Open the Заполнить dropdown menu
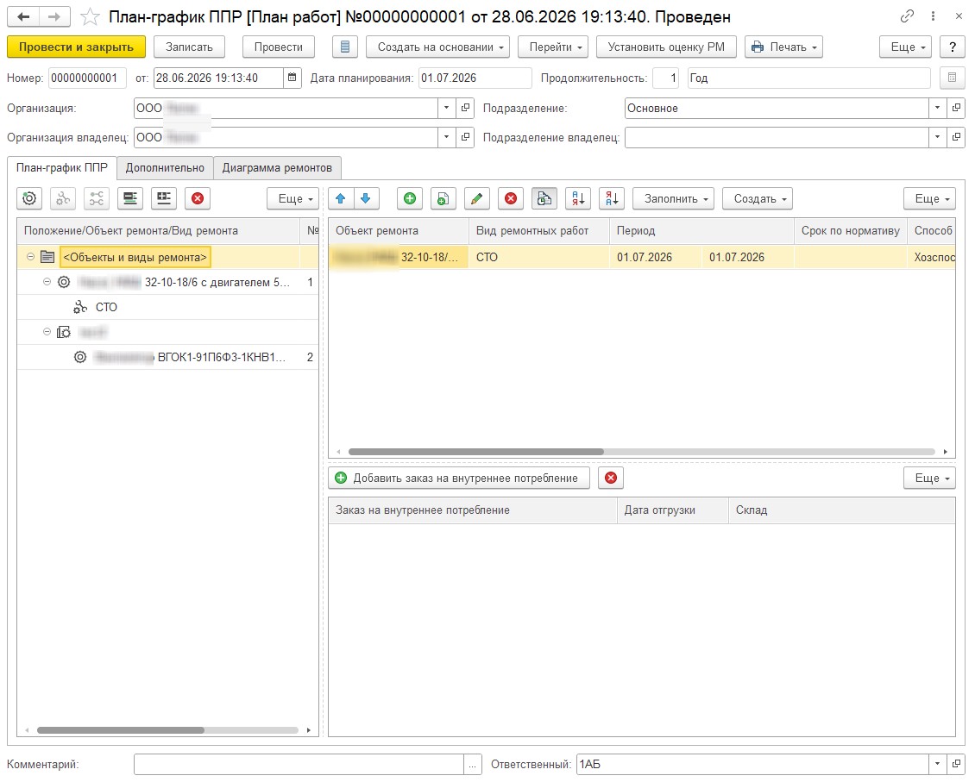Viewport: 975px width, 782px height. pyautogui.click(x=673, y=199)
